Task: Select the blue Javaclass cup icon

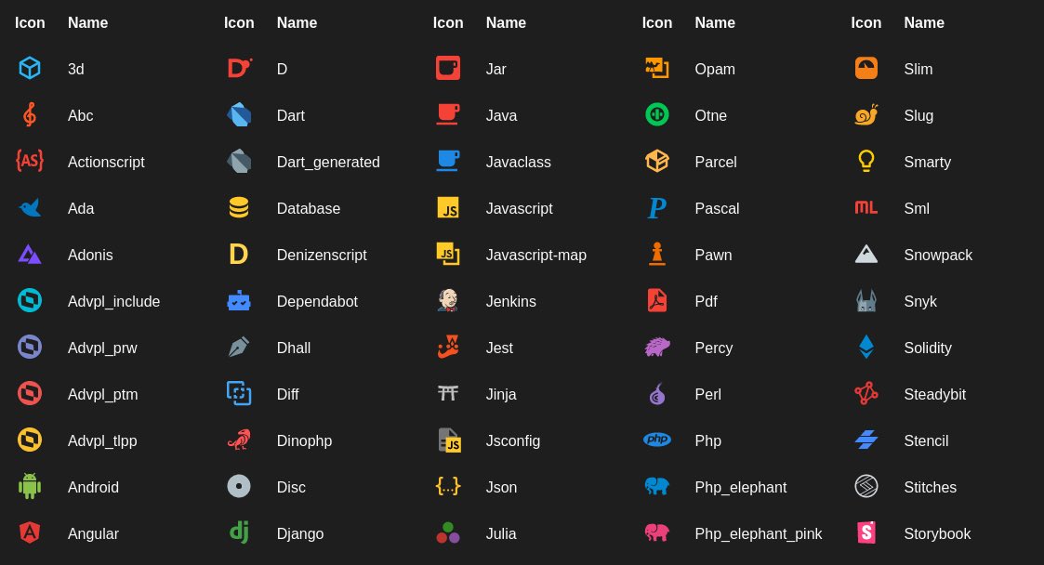Action: pyautogui.click(x=448, y=161)
